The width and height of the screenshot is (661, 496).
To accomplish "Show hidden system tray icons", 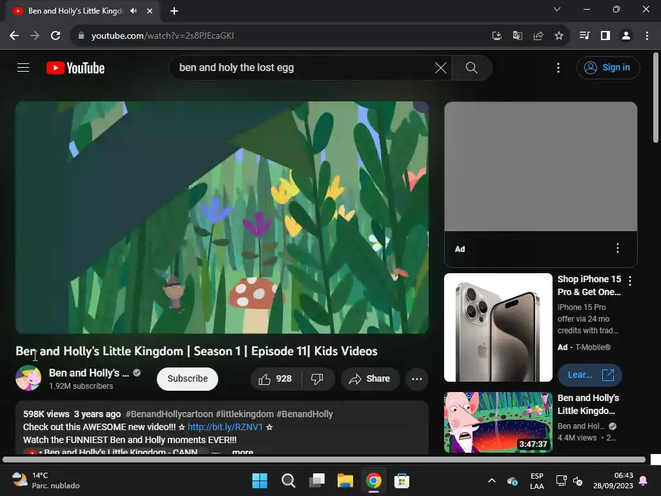I will point(491,480).
